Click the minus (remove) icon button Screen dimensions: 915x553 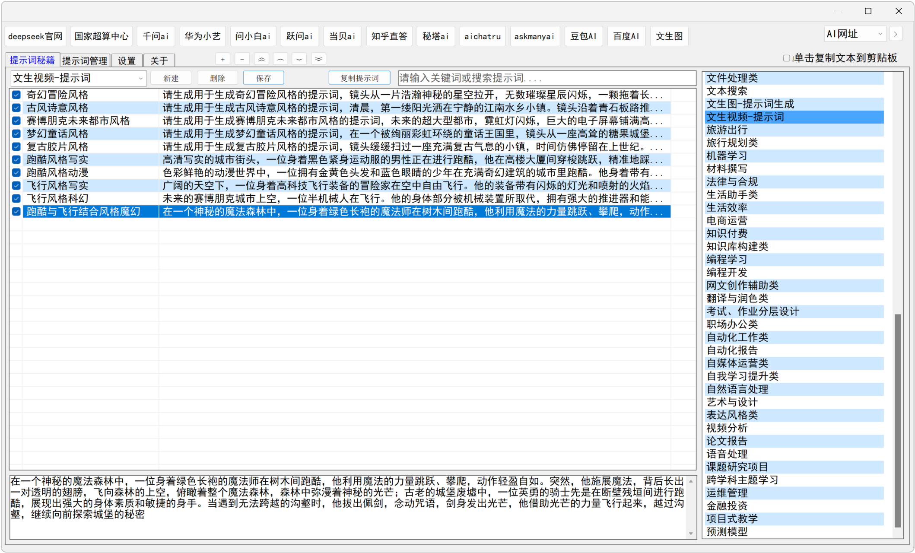[242, 59]
